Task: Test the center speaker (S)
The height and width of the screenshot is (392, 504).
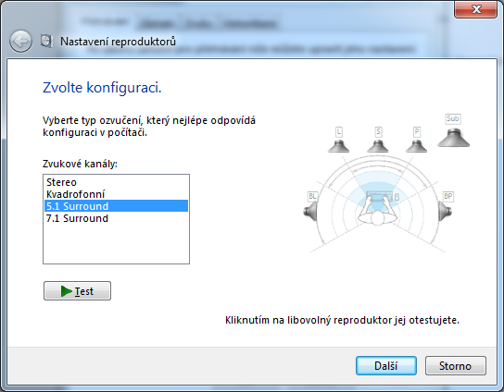Action: click(378, 146)
